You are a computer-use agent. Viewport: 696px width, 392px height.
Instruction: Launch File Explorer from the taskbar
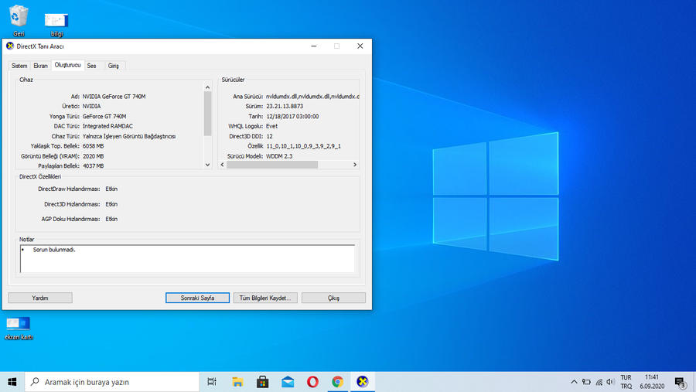[x=237, y=382]
